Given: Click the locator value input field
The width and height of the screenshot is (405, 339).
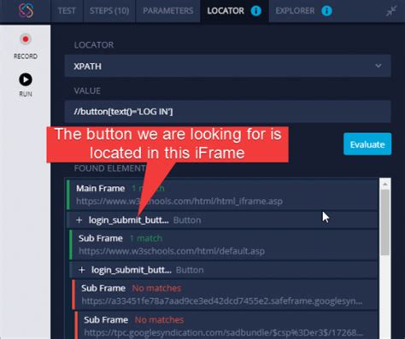Looking at the screenshot, I should [x=228, y=112].
